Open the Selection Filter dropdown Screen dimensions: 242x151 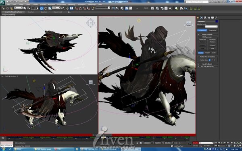19,8
